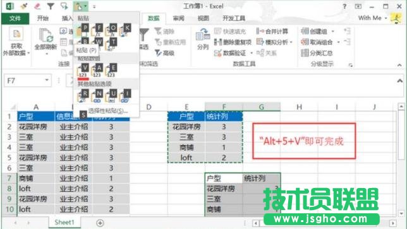Viewport: 407px width, 229px height.
Task: Click 分类汇总 subtotal button
Action: coord(317,53)
